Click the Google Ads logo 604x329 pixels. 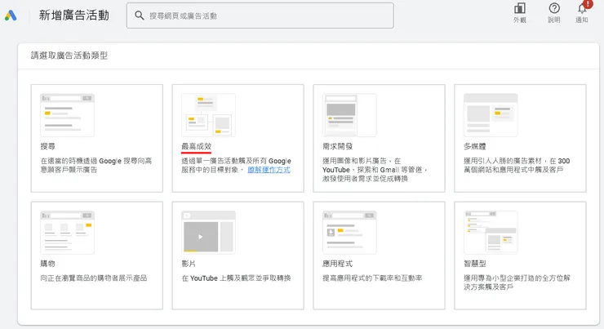click(x=11, y=16)
